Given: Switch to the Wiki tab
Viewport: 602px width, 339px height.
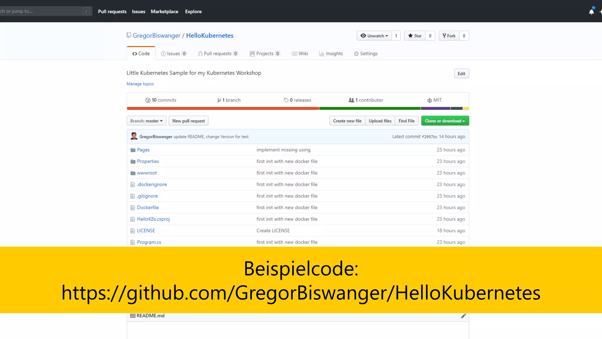Looking at the screenshot, I should (300, 54).
